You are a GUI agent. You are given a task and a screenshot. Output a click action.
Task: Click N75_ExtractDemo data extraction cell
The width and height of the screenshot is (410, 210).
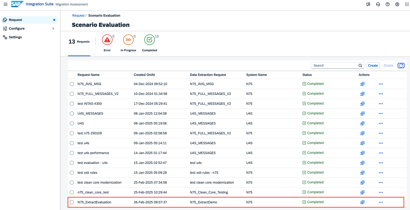point(204,202)
